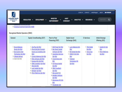Click the search magnifier icon
This screenshot has height=92, width=122.
[x=109, y=20]
